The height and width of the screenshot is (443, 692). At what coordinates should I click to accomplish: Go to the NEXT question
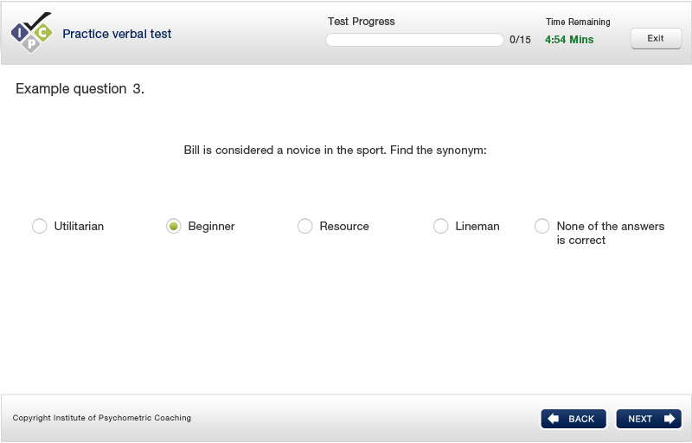click(x=649, y=419)
